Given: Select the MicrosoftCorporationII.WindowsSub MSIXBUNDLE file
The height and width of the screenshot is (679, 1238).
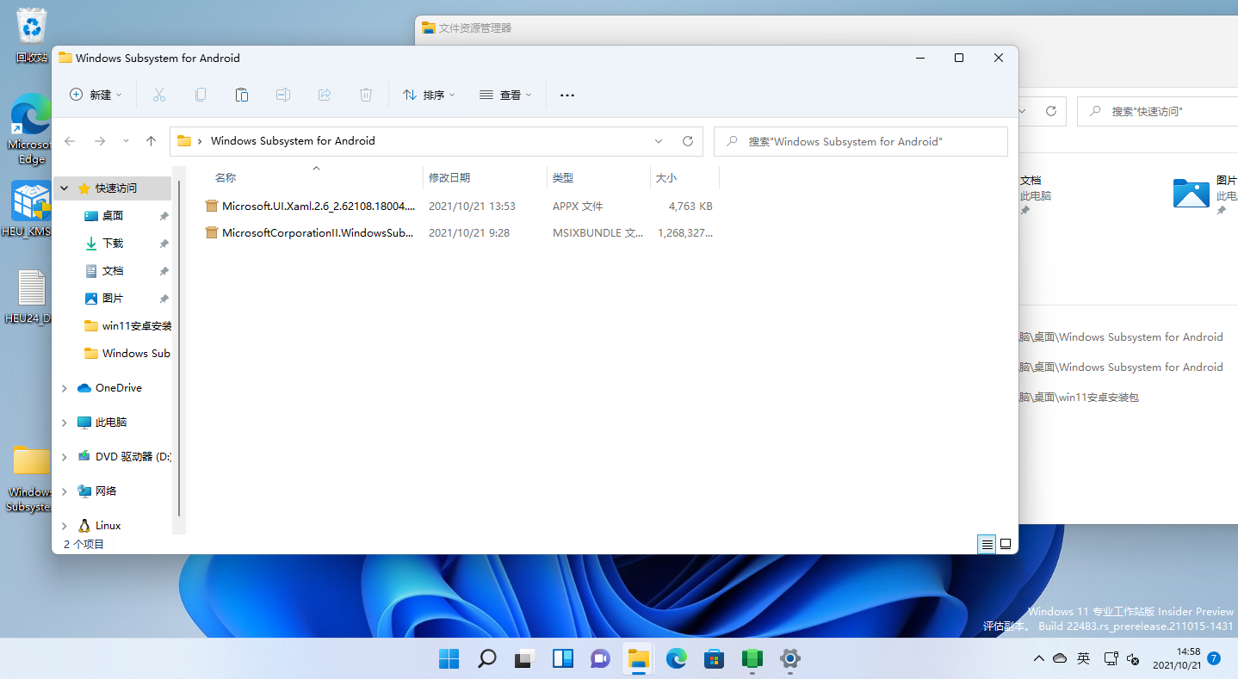Looking at the screenshot, I should [x=458, y=232].
